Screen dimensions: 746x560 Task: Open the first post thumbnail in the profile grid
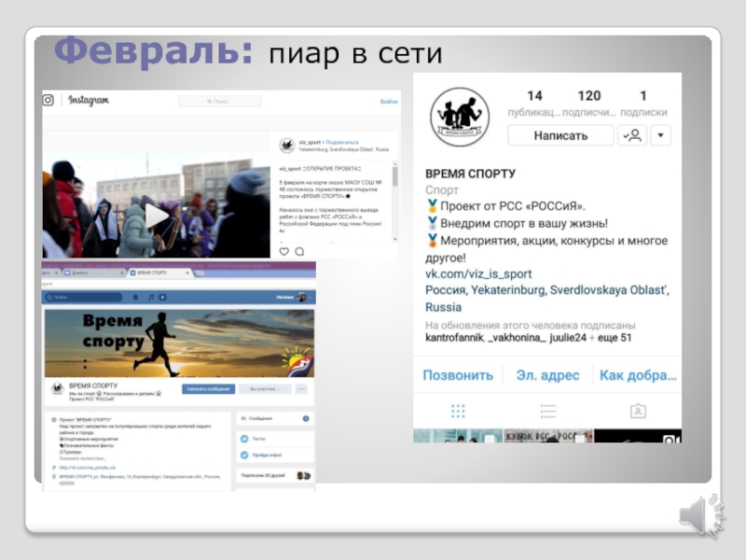(x=458, y=436)
